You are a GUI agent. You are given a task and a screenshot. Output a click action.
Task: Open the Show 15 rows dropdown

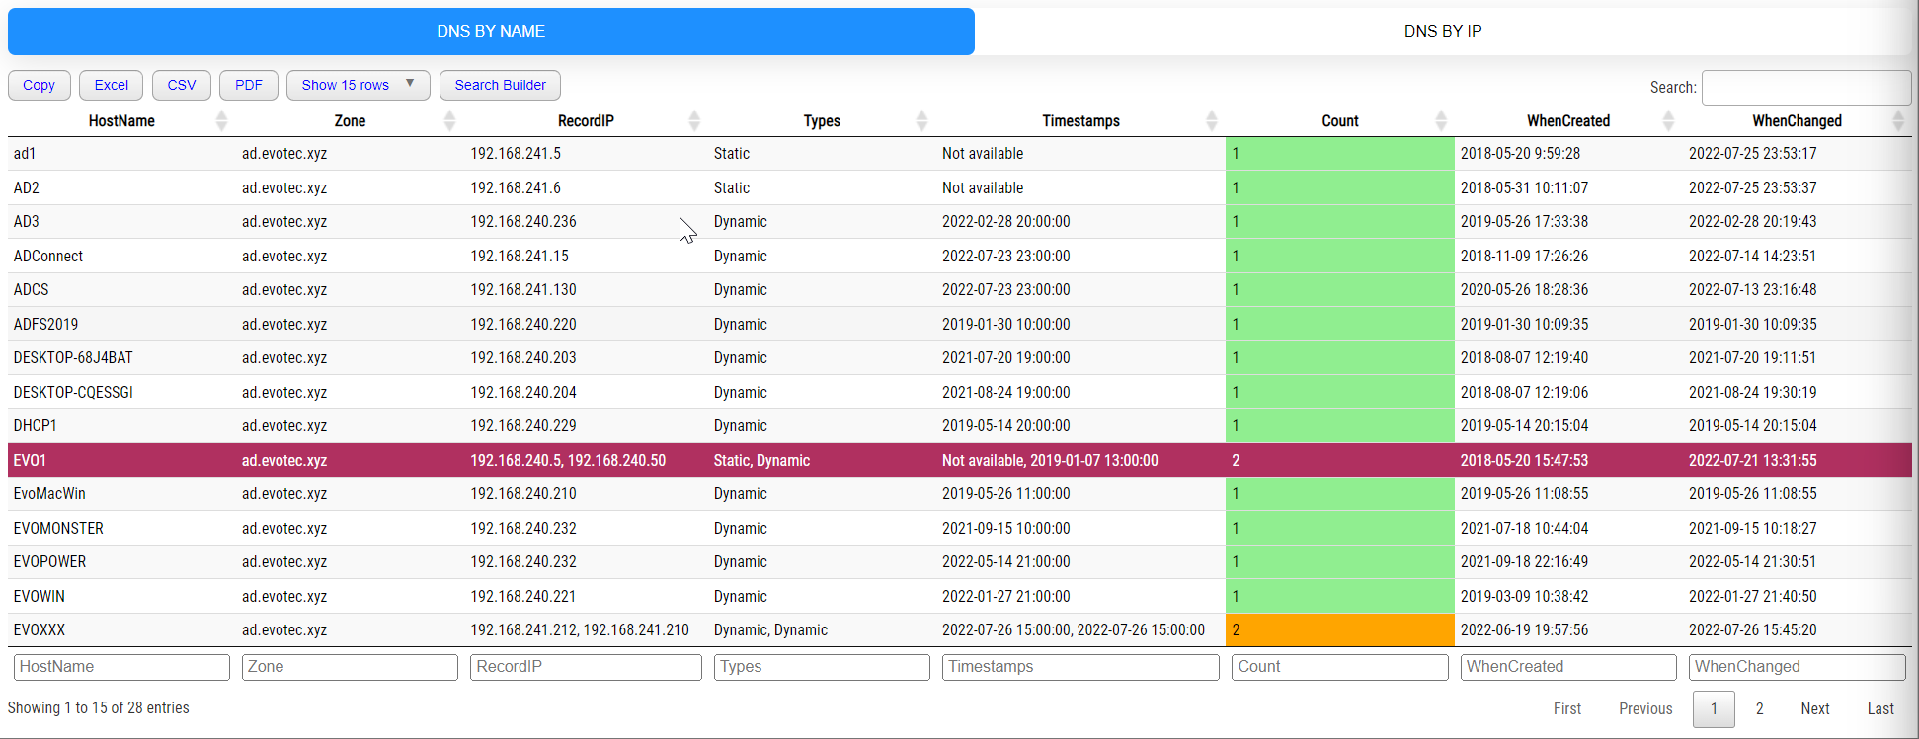pyautogui.click(x=358, y=85)
